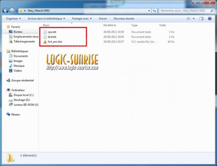Select the fcrt_enc.bin VLC media file
Image resolution: width=217 pixels, height=166 pixels.
pos(55,42)
